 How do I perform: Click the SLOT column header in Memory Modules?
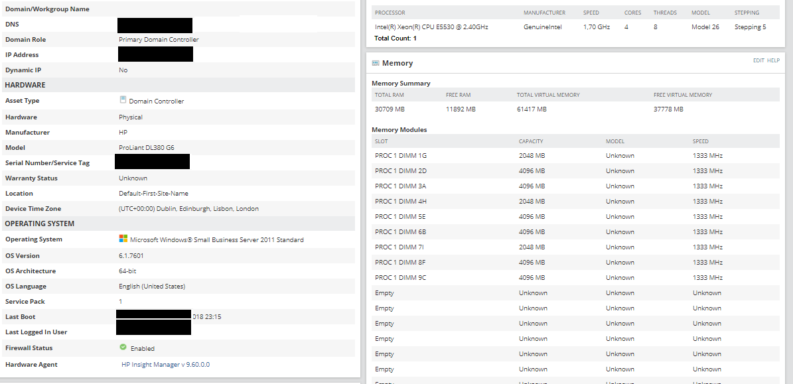(382, 141)
